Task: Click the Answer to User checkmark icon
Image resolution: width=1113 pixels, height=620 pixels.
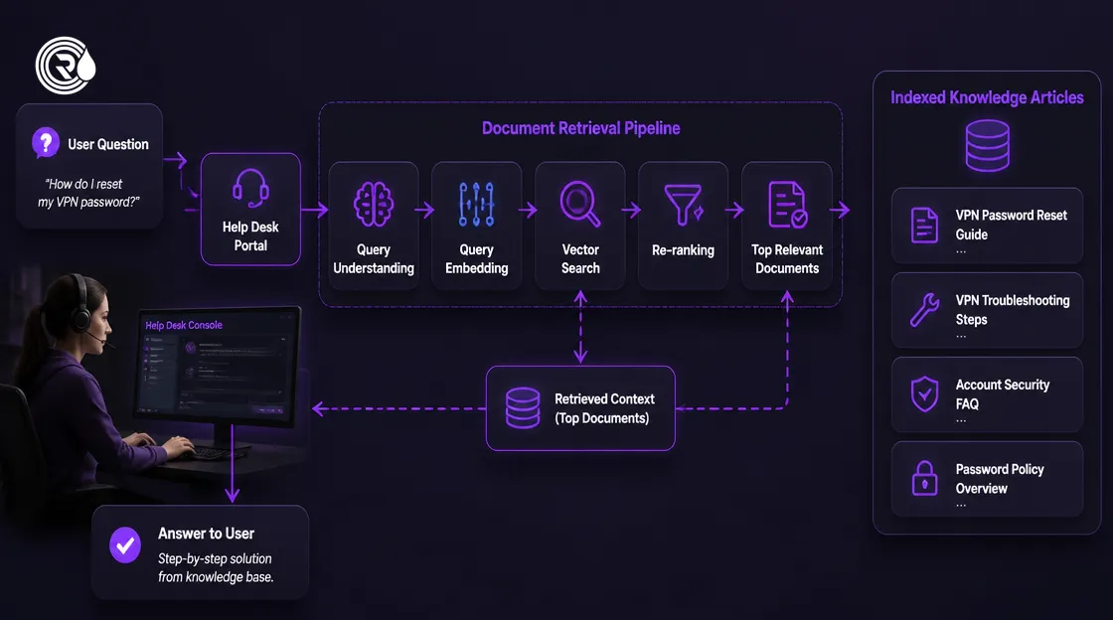Action: coord(125,544)
